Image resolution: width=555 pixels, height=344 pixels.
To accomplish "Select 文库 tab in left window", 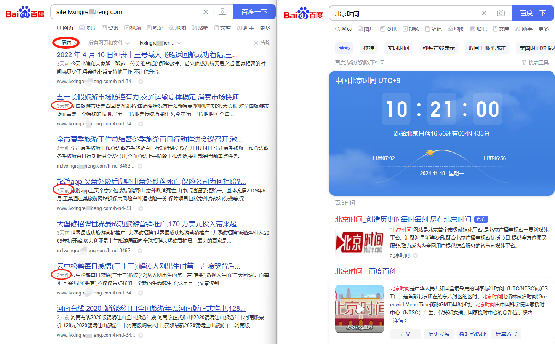I will 222,28.
